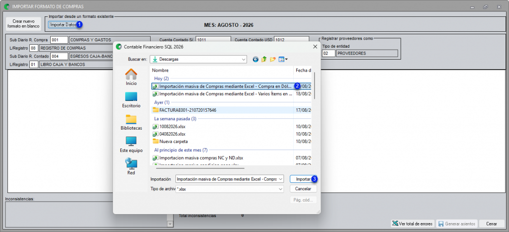Select the file name 04082026.xlsx
The width and height of the screenshot is (509, 232).
(x=172, y=134)
